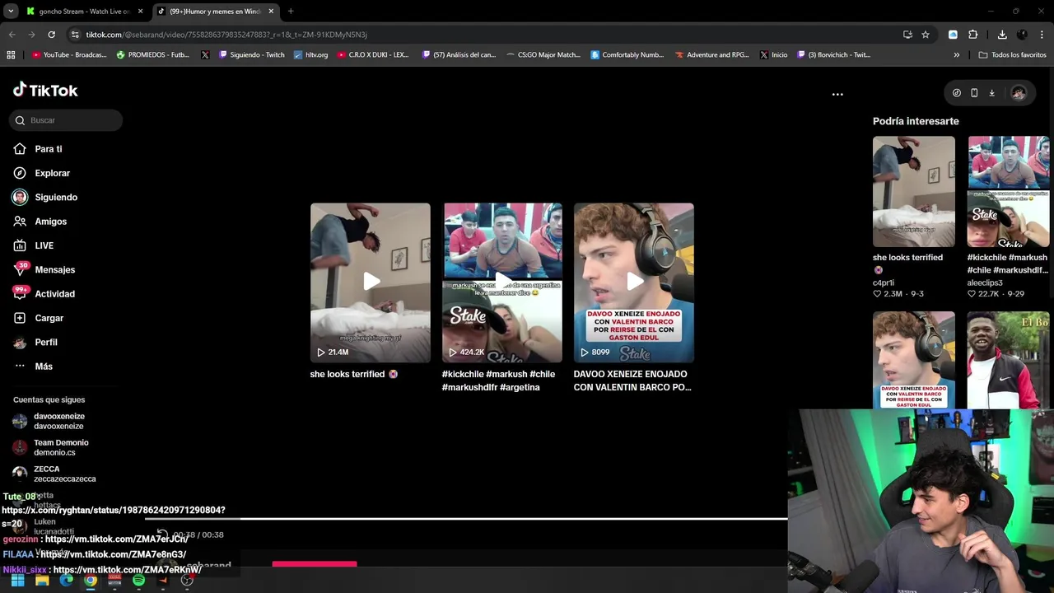Open the Amigos section
Viewport: 1054px width, 593px height.
50,222
